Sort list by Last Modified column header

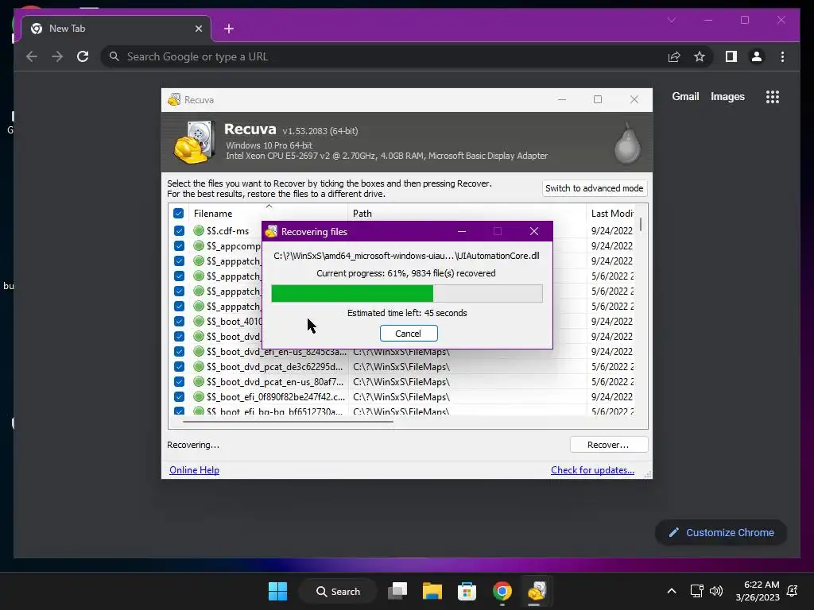tap(612, 213)
